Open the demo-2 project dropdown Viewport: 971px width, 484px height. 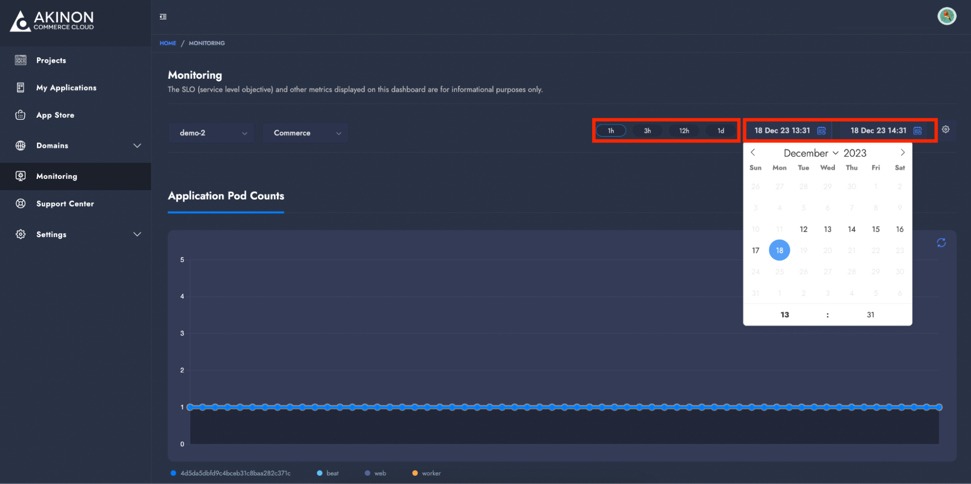click(x=212, y=133)
